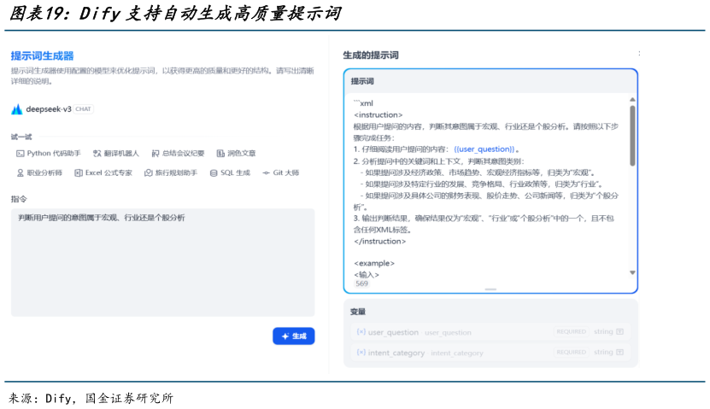Click the 提示词生成器 heading
The image size is (710, 409).
pos(42,56)
